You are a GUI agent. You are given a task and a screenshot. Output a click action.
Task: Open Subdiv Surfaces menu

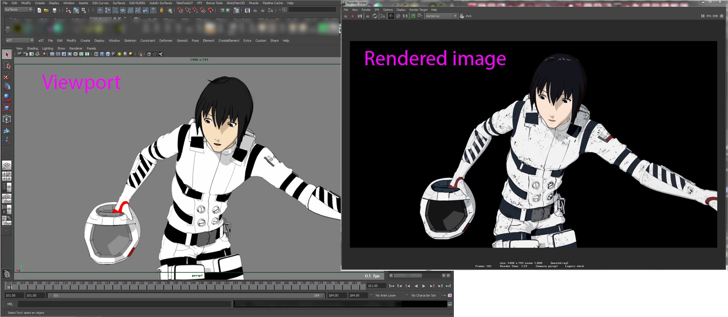pos(161,3)
